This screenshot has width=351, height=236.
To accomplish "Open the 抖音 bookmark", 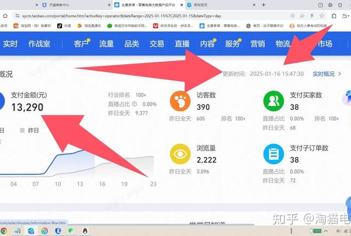I will point(64,26).
